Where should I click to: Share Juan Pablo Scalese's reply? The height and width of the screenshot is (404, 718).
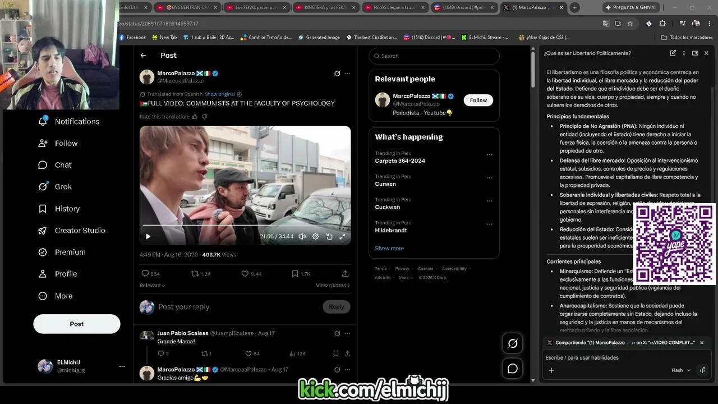click(347, 353)
